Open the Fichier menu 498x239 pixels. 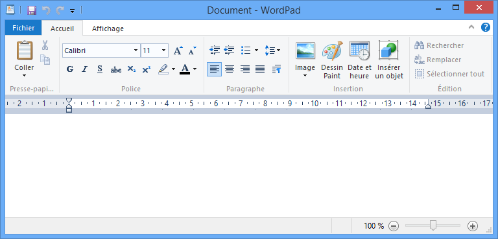click(23, 28)
